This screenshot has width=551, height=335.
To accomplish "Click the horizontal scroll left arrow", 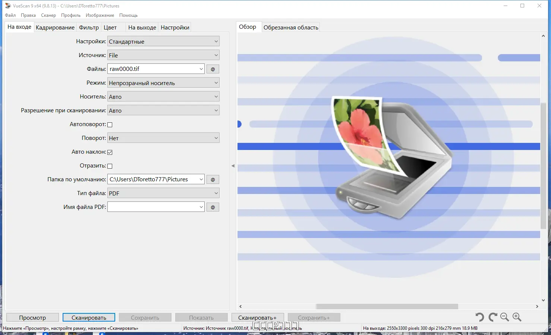I will pyautogui.click(x=240, y=306).
